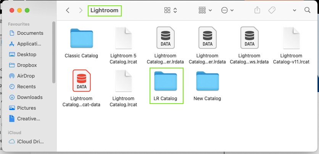Click the iCloud sidebar heading
Viewport: 319px width, 154px height.
pyautogui.click(x=14, y=133)
